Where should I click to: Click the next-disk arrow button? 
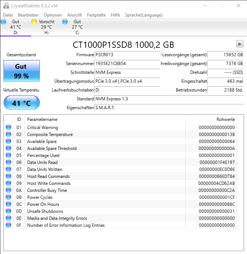[240, 44]
